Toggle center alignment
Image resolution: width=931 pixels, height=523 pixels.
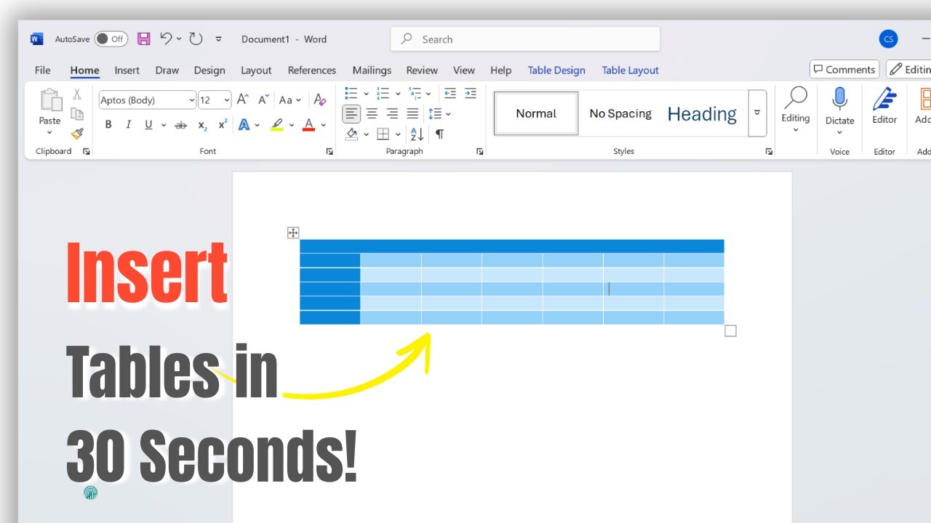372,113
